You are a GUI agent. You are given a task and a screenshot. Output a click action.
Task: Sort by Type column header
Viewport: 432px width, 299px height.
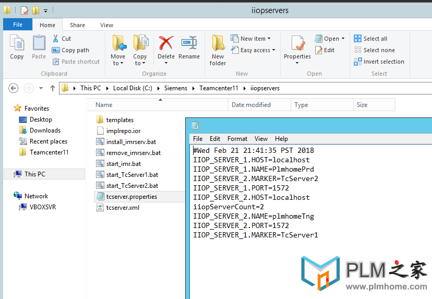(x=322, y=105)
